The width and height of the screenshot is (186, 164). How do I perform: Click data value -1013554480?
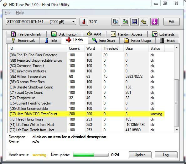tap(135, 125)
